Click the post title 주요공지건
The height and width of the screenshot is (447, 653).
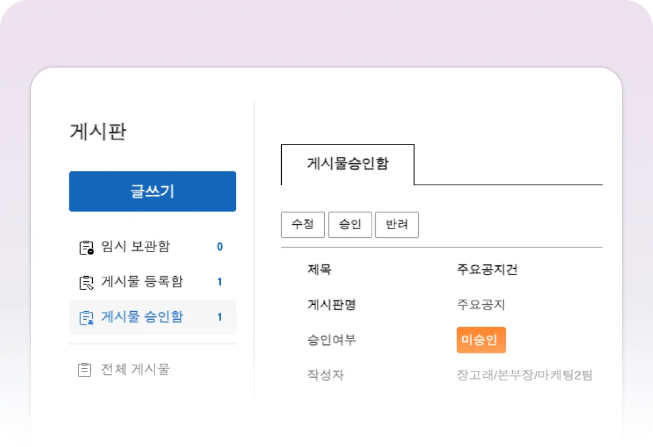(487, 269)
